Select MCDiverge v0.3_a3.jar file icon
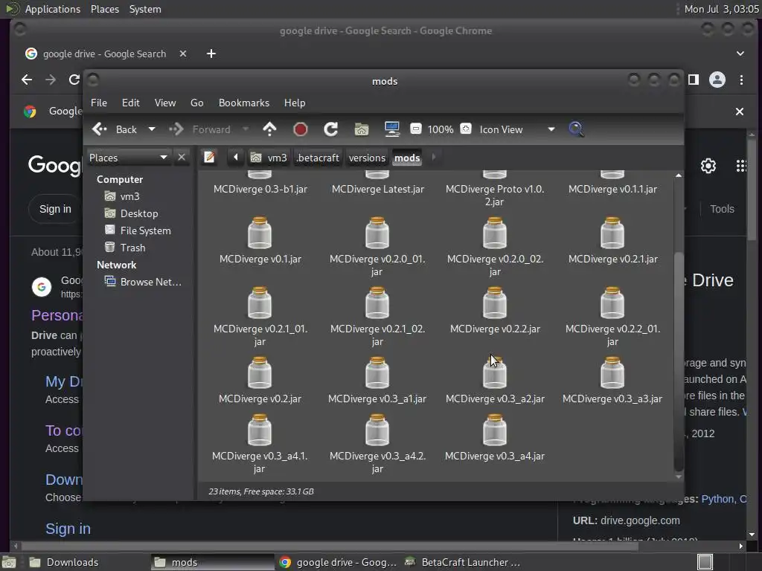The image size is (762, 571). pyautogui.click(x=612, y=373)
